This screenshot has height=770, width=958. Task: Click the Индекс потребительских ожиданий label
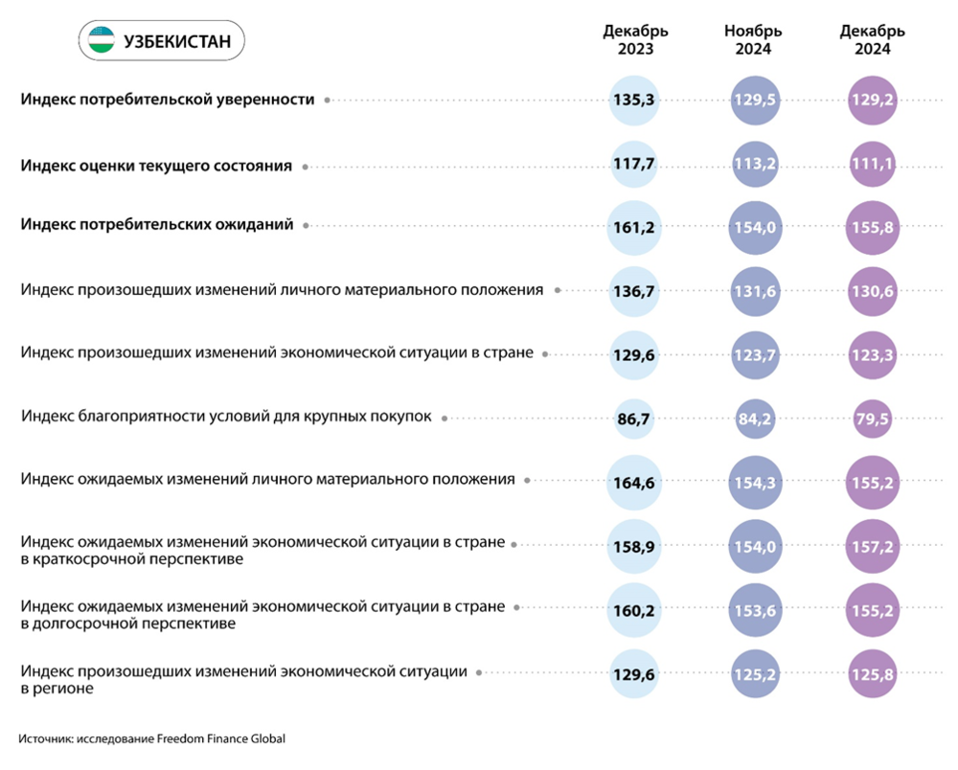[157, 225]
